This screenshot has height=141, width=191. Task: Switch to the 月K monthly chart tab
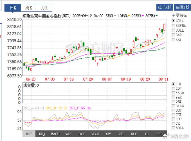coord(44,8)
